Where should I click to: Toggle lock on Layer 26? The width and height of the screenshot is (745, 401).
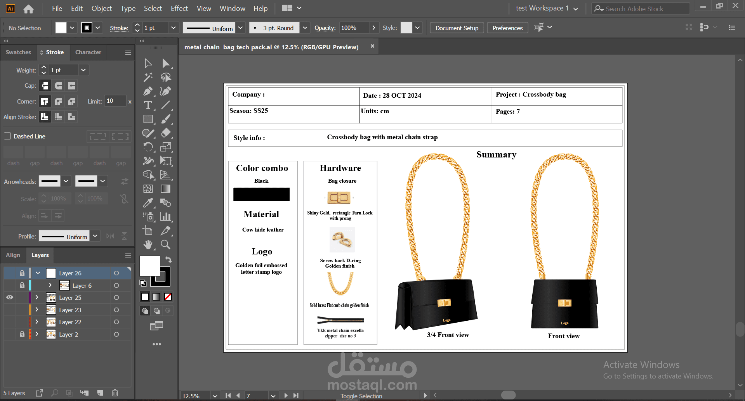(x=22, y=273)
